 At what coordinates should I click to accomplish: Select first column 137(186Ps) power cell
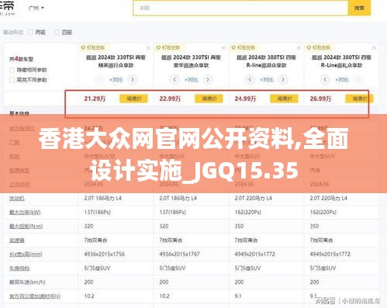point(98,213)
